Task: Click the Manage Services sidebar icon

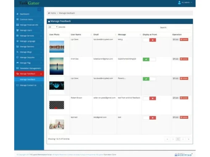Action: [18, 36]
